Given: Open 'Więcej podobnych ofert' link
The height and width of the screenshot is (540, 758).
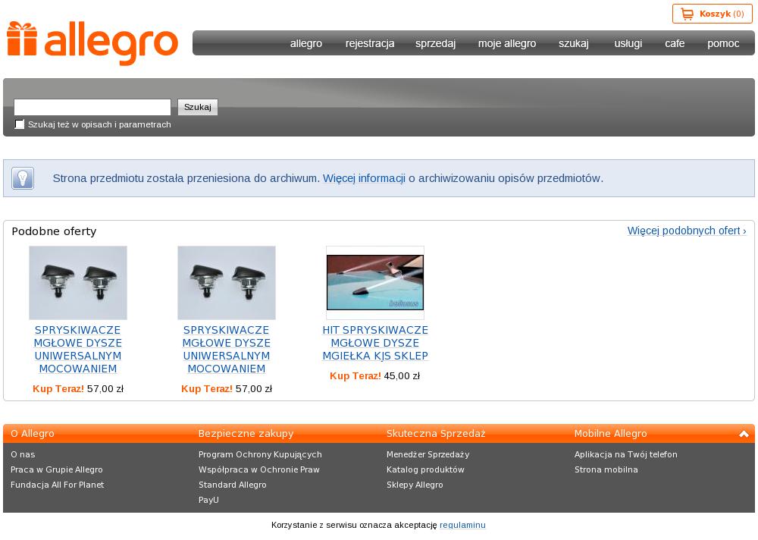Looking at the screenshot, I should [x=687, y=231].
